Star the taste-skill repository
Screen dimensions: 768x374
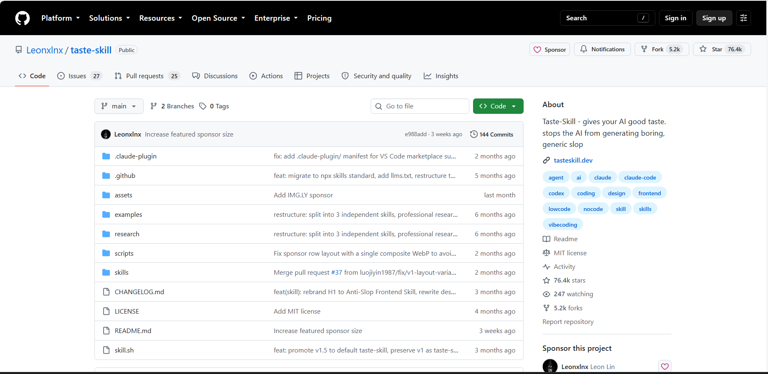(x=722, y=49)
